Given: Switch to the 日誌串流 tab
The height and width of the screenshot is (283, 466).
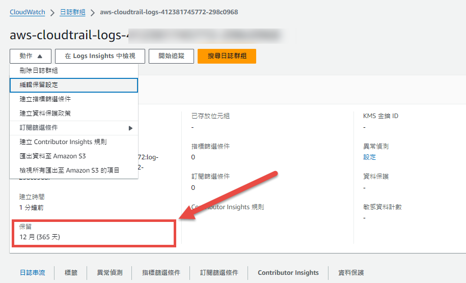Looking at the screenshot, I should 33,273.
